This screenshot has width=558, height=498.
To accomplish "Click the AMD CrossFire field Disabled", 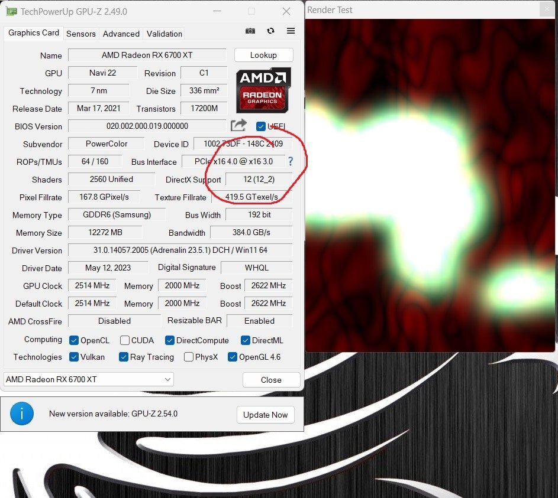I will (114, 321).
